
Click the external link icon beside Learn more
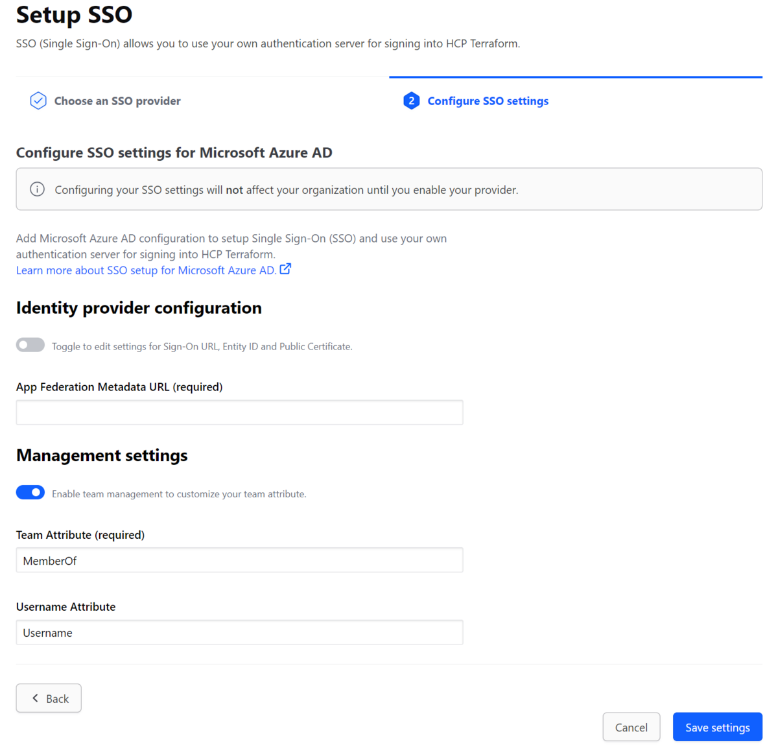[x=285, y=268]
